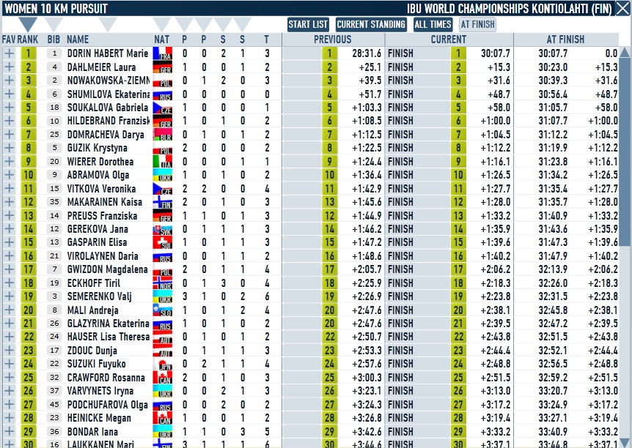632x448 pixels.
Task: Click bib 35 badge for Makarainen
Action: coord(54,202)
